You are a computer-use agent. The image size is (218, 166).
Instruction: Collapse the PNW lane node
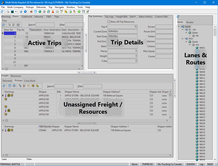[x=183, y=39]
